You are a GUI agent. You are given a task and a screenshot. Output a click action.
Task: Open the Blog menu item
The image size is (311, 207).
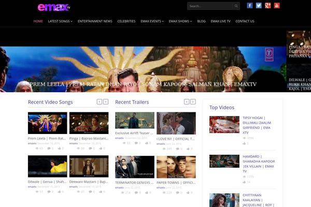point(201,21)
